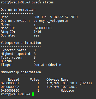Image resolution: width=96 pixels, height=99 pixels.
Task: Click the 'Votequorum information' heading
Action: coord(21,43)
